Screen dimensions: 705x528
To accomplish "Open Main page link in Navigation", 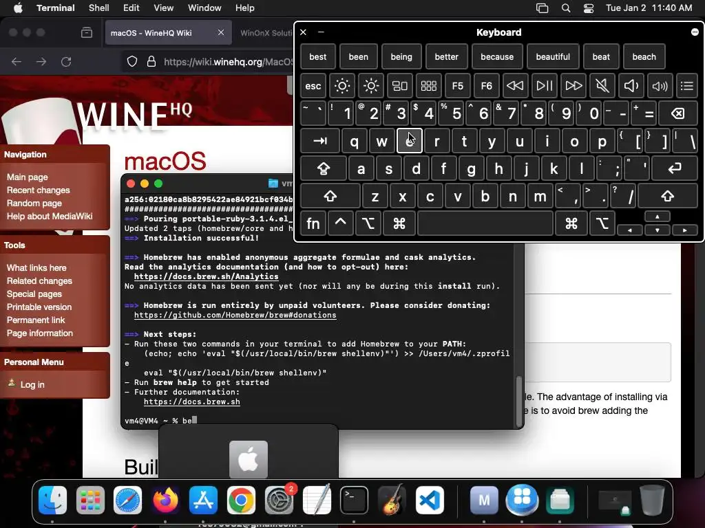I will [27, 177].
